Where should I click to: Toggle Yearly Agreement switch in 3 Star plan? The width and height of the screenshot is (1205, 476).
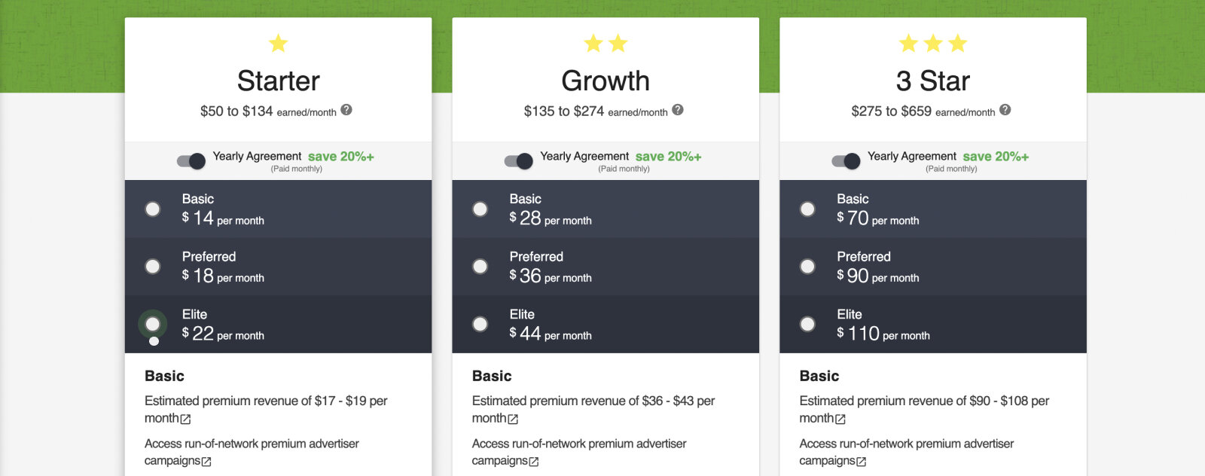(847, 160)
